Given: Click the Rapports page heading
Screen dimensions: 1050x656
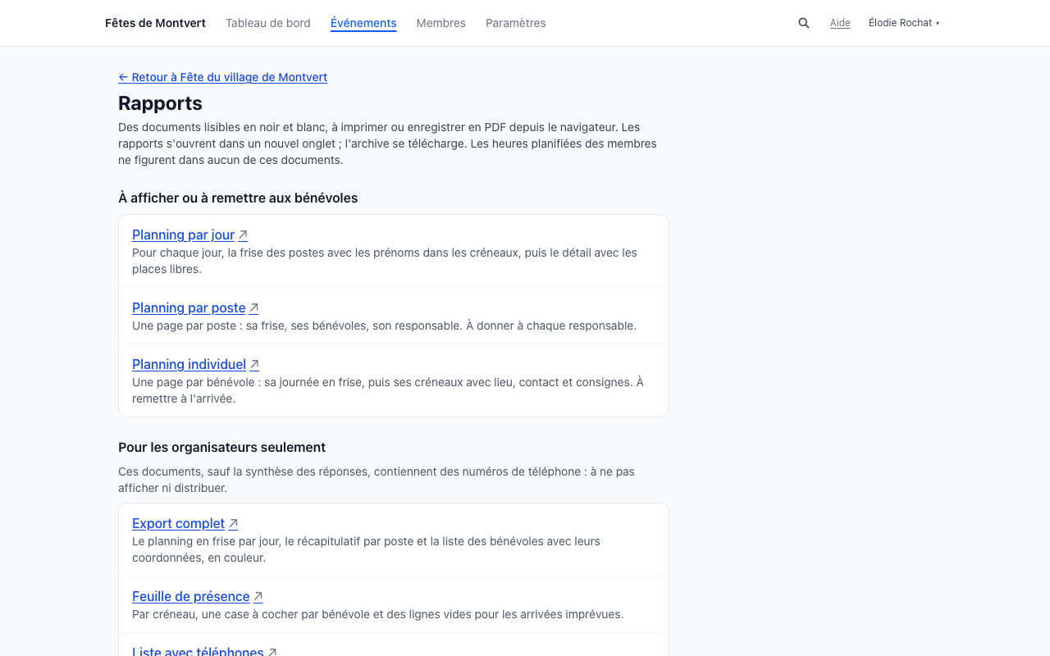Looking at the screenshot, I should pos(161,103).
